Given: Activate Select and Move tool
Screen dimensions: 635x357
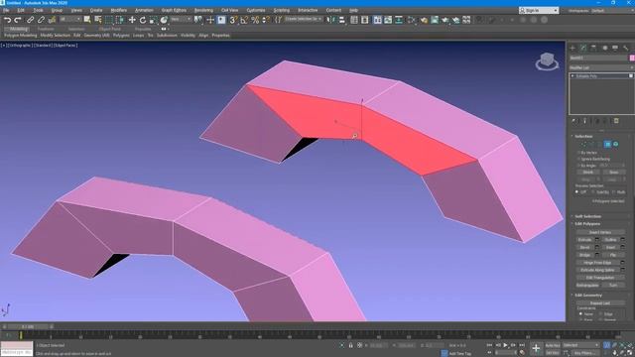Looking at the screenshot, I should click(x=132, y=20).
